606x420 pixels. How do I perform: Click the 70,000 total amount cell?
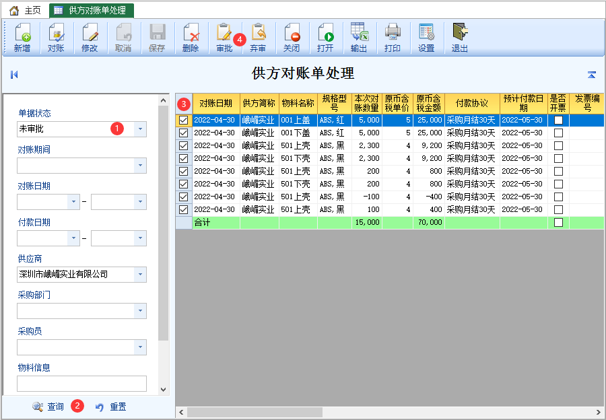pyautogui.click(x=430, y=222)
